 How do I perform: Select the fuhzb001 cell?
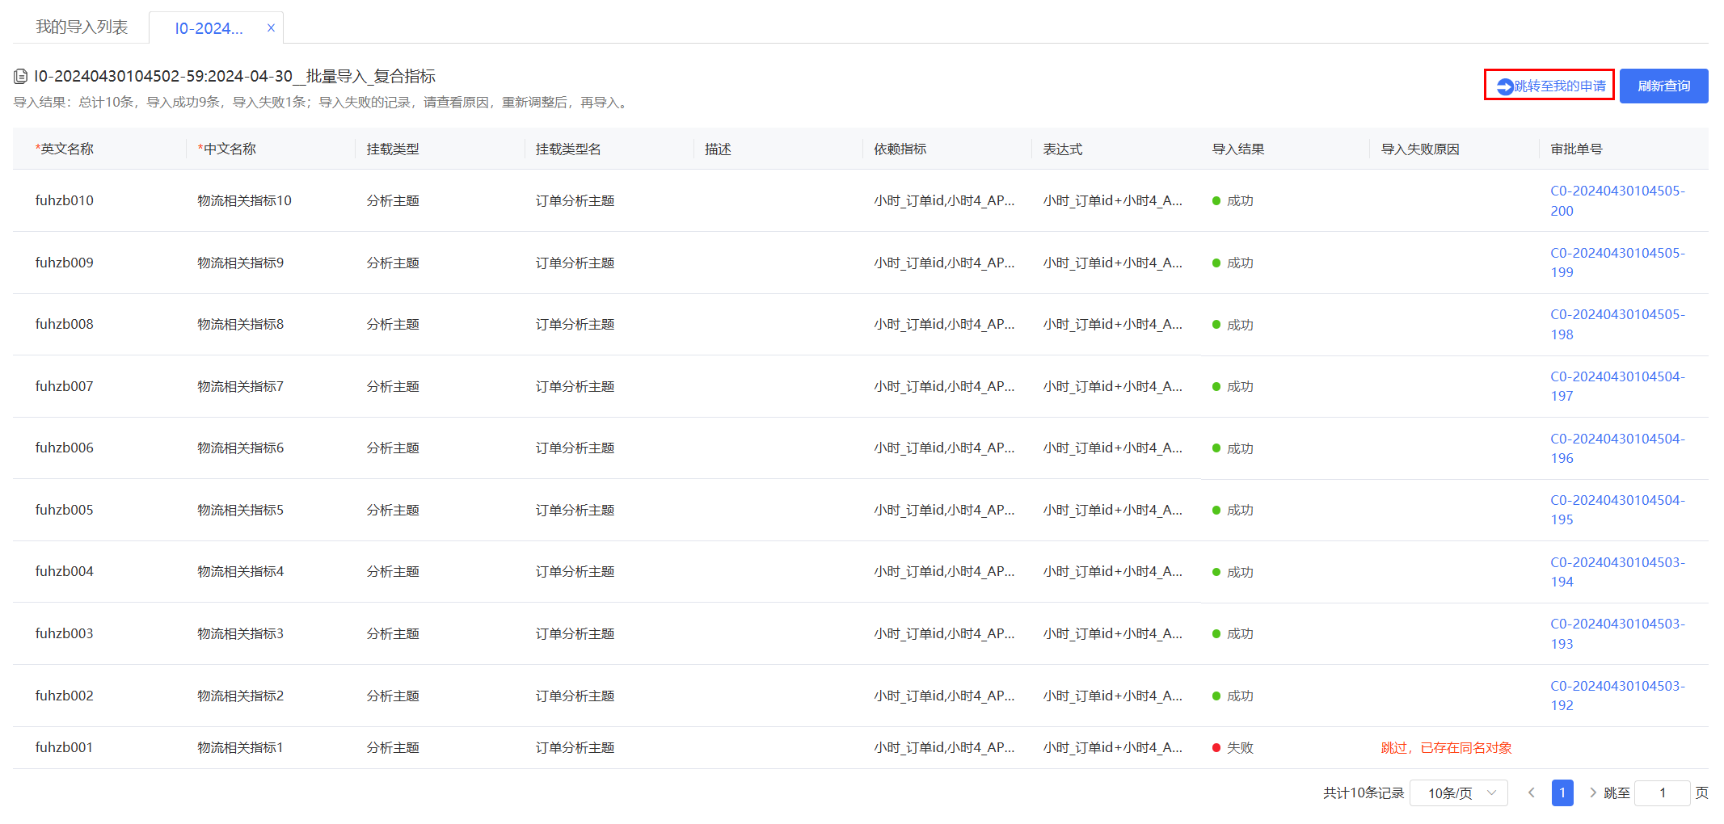(x=65, y=747)
